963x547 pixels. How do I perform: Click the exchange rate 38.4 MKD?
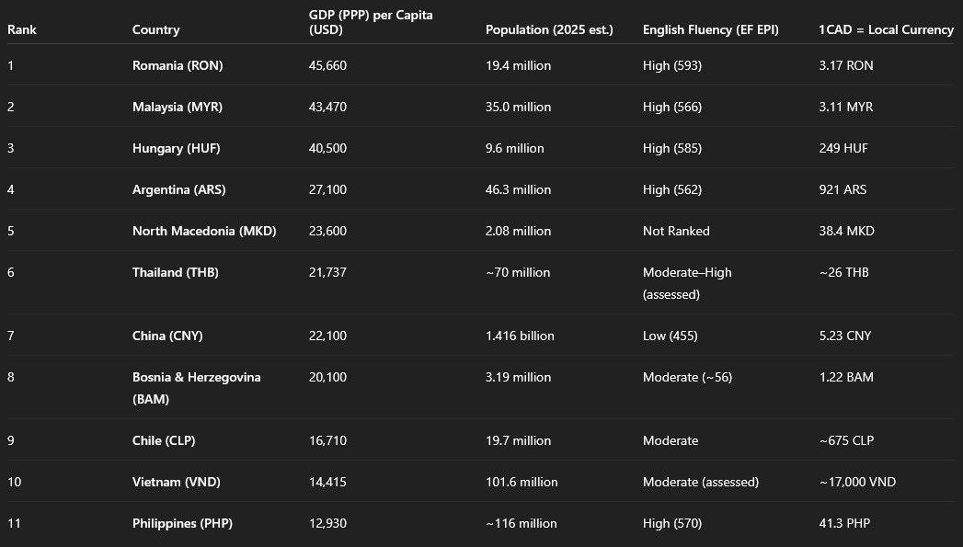pyautogui.click(x=846, y=231)
